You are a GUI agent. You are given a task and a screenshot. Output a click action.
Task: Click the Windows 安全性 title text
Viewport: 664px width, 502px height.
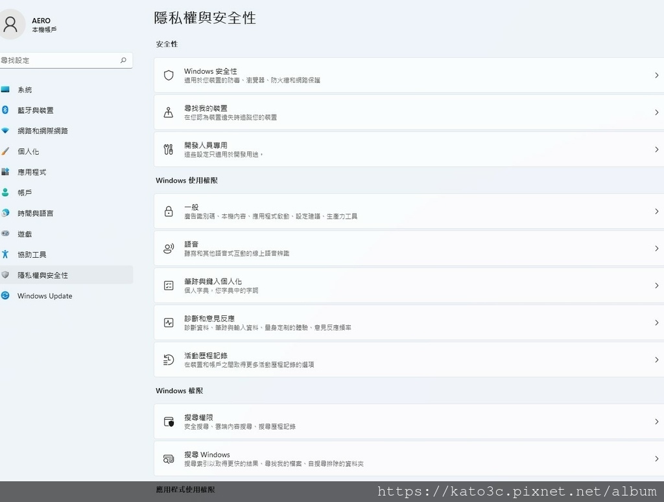[x=211, y=71]
